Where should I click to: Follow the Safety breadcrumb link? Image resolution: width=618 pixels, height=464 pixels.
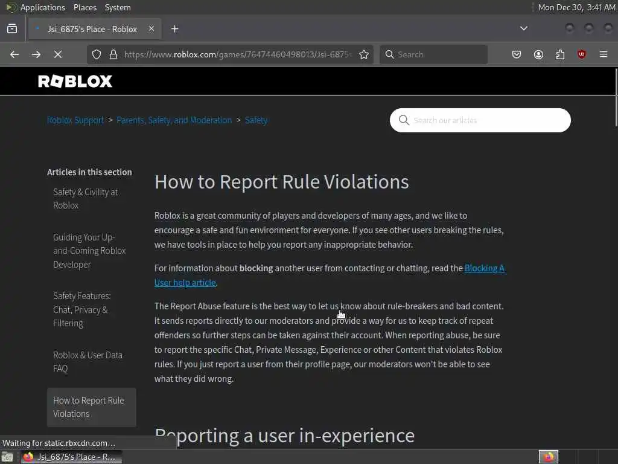(256, 120)
